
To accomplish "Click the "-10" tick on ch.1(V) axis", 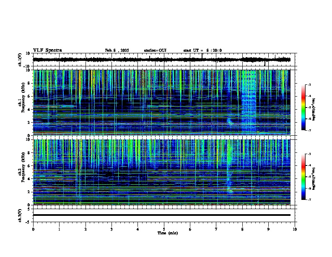I will (x=27, y=67).
